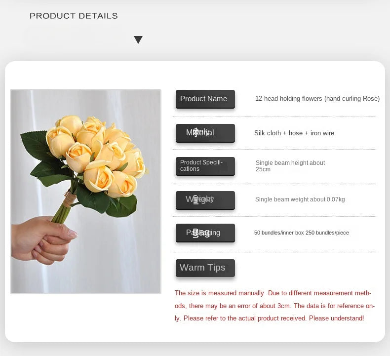This screenshot has height=356, width=390.
Task: Open the Product Specifications label
Action: click(x=205, y=166)
